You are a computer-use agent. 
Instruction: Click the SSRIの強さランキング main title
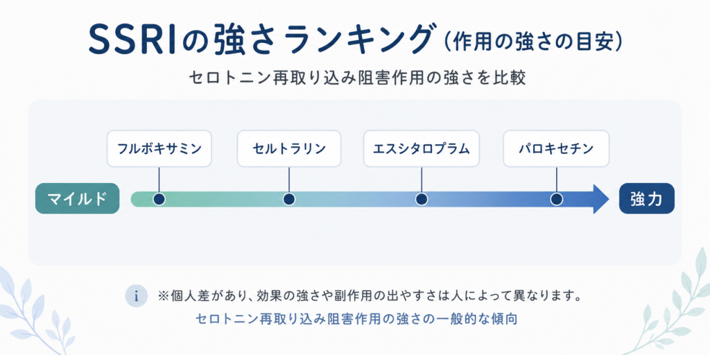259,41
